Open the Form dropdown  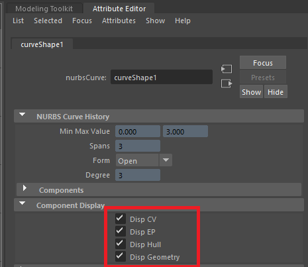click(x=144, y=160)
